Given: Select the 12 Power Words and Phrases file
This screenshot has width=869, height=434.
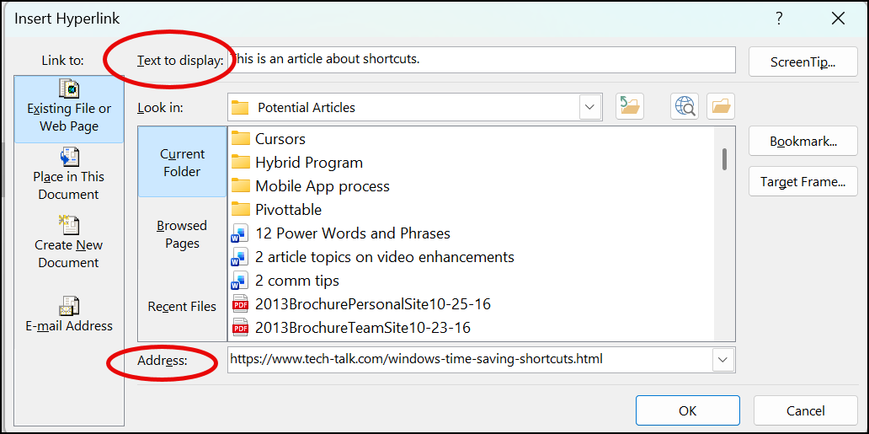Looking at the screenshot, I should pos(353,233).
